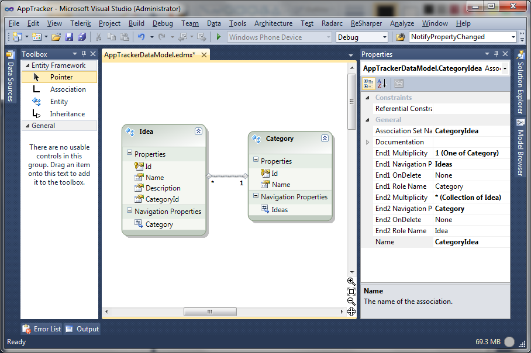The height and width of the screenshot is (353, 531).
Task: Open the Solution Explorer side tab
Action: pos(520,82)
